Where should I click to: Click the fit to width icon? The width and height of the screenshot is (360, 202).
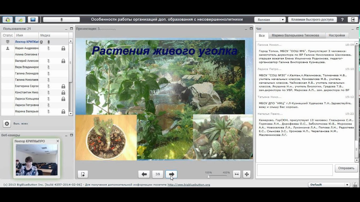click(x=237, y=174)
